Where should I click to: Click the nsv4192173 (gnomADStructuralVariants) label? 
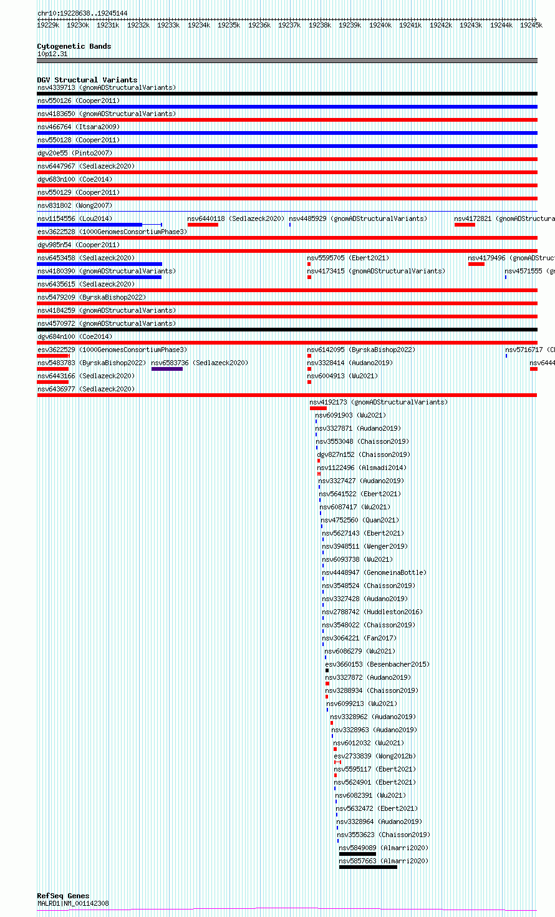click(x=379, y=402)
